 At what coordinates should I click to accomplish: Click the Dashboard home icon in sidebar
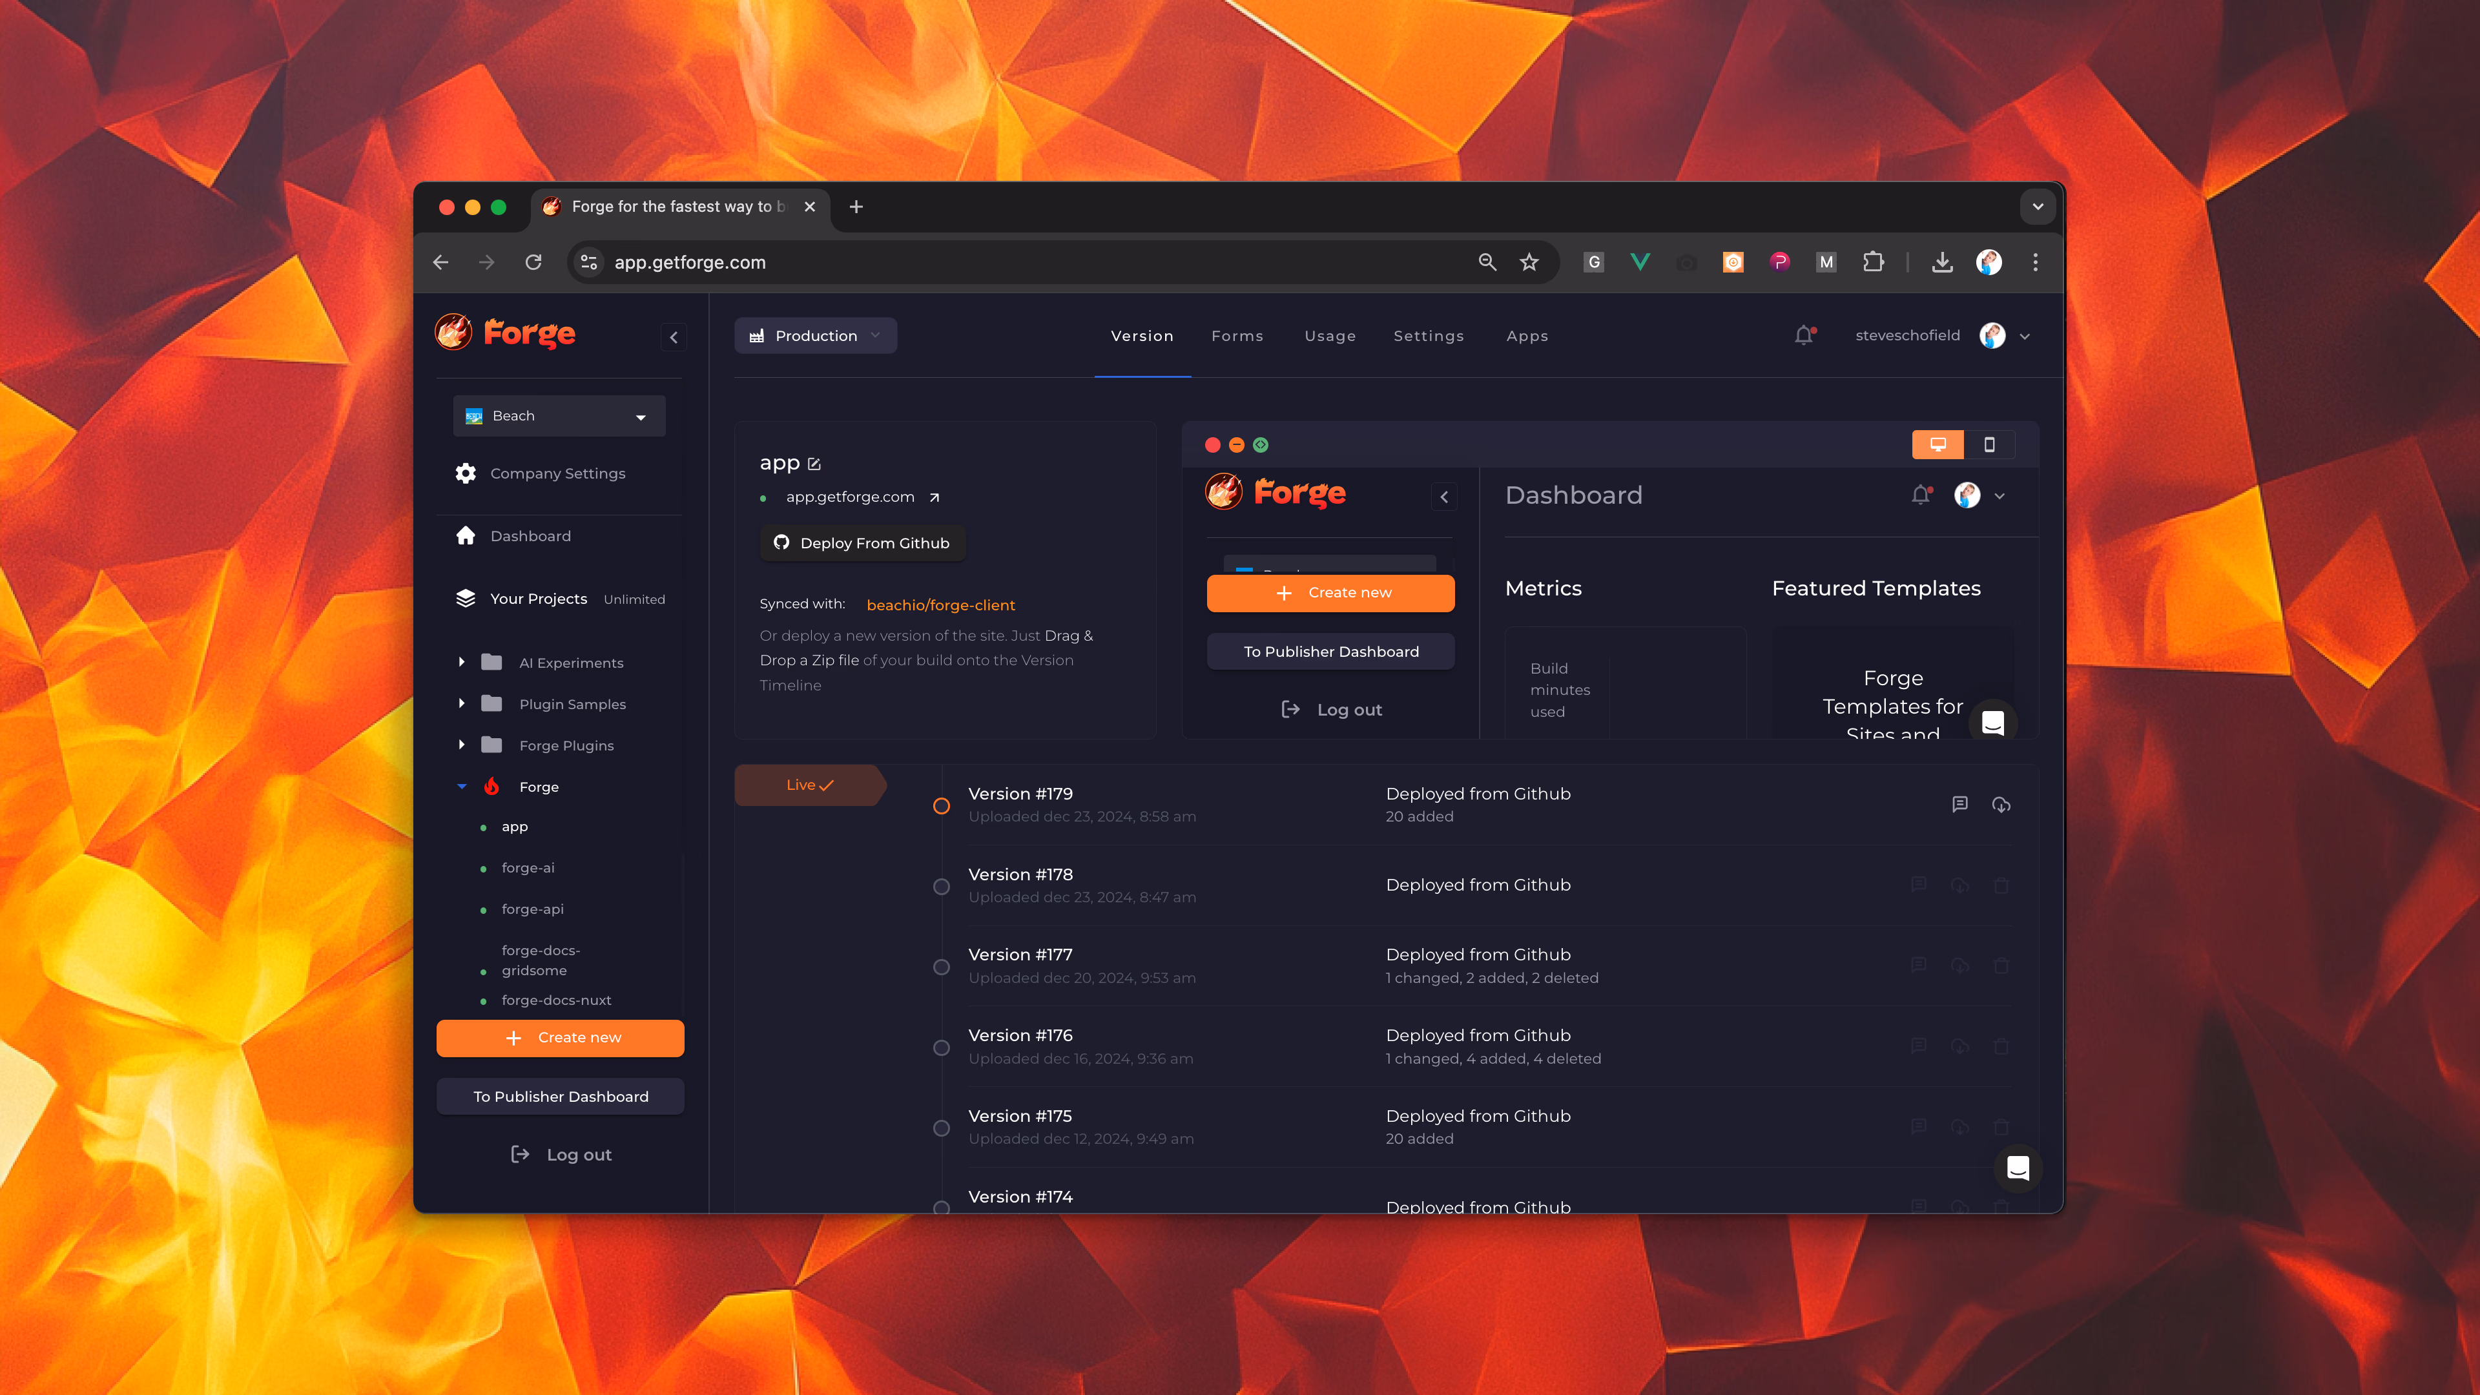(x=466, y=535)
